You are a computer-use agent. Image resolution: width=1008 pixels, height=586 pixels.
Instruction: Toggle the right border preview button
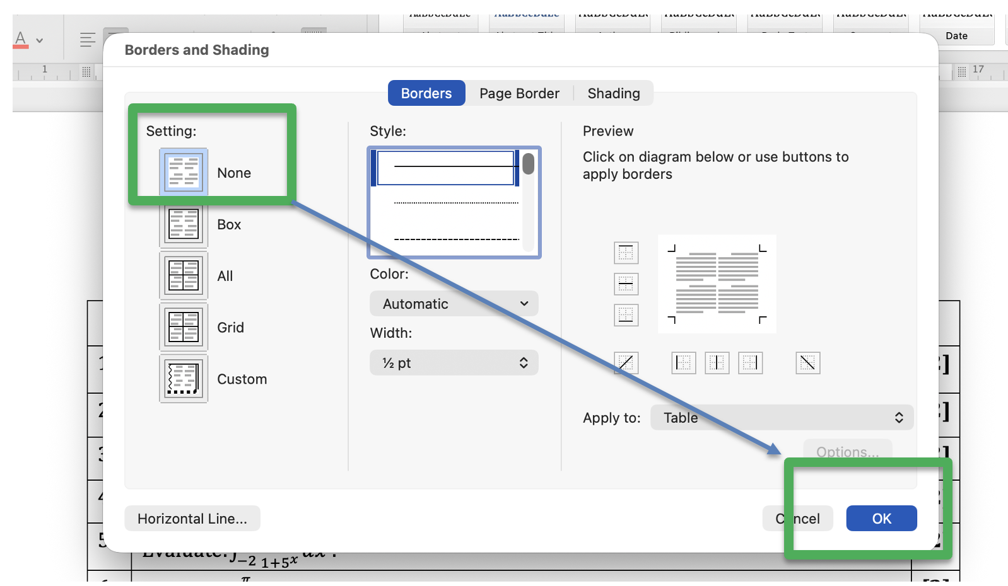click(x=751, y=363)
